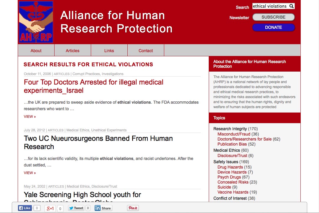
Task: Select Medical Ethics topic in sidebar
Action: pos(227,150)
